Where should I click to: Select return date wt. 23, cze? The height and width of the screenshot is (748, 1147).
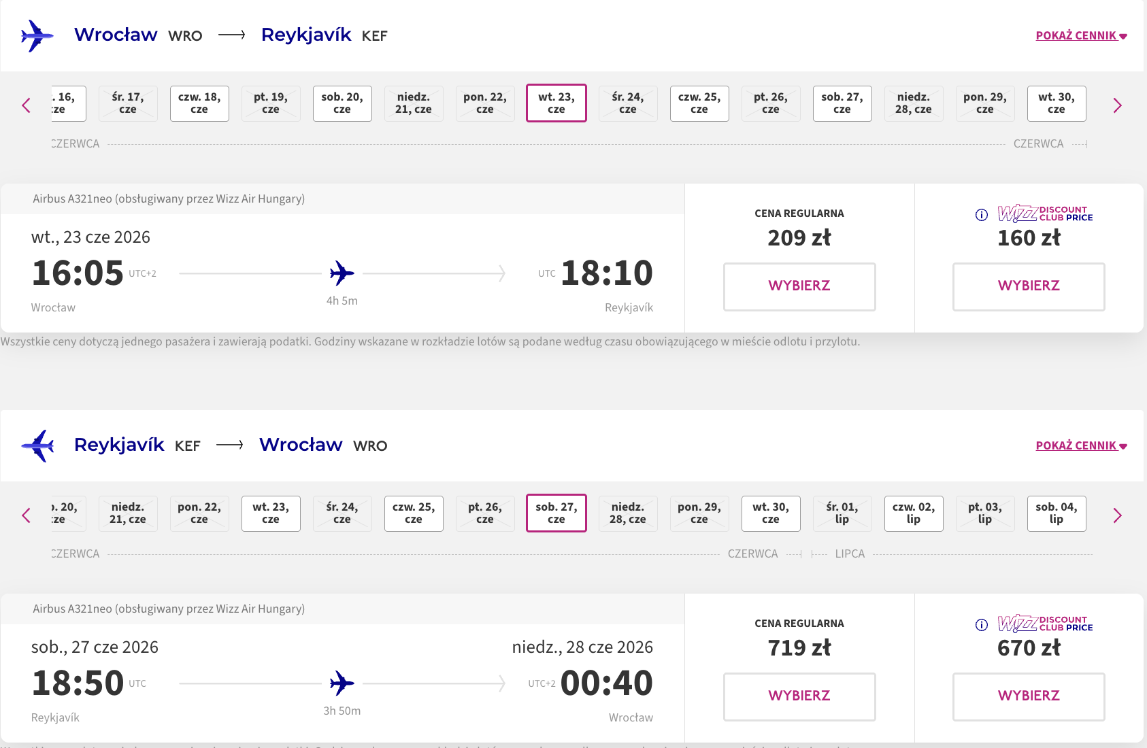pos(271,513)
